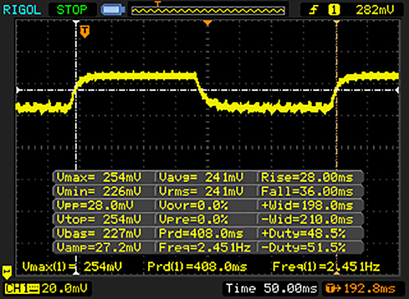
Task: Click the channel 1 trigger source badge
Action: (x=334, y=10)
